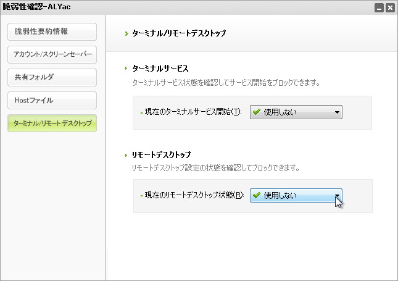The height and width of the screenshot is (281, 398).
Task: Click the arrow bullet beside the page header
Action: tap(127, 33)
